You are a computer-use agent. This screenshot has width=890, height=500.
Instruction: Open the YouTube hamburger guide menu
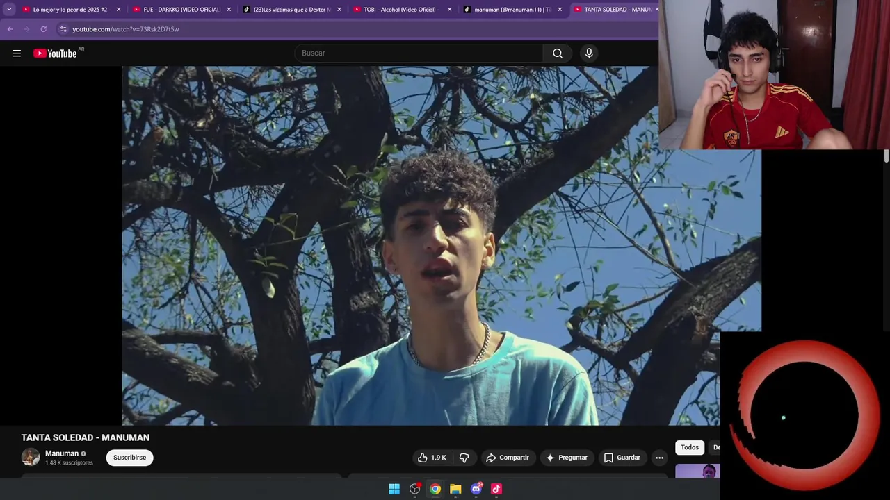(17, 53)
